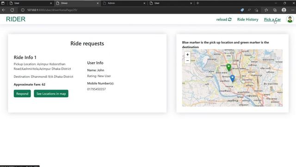The height and width of the screenshot is (167, 296).
Task: Close the last User tab
Action: 191,3
